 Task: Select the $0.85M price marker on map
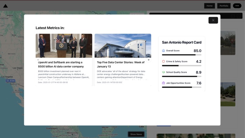pos(10,81)
